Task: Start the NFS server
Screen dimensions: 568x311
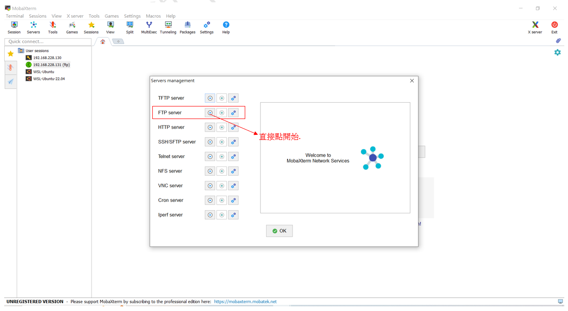Action: click(210, 171)
